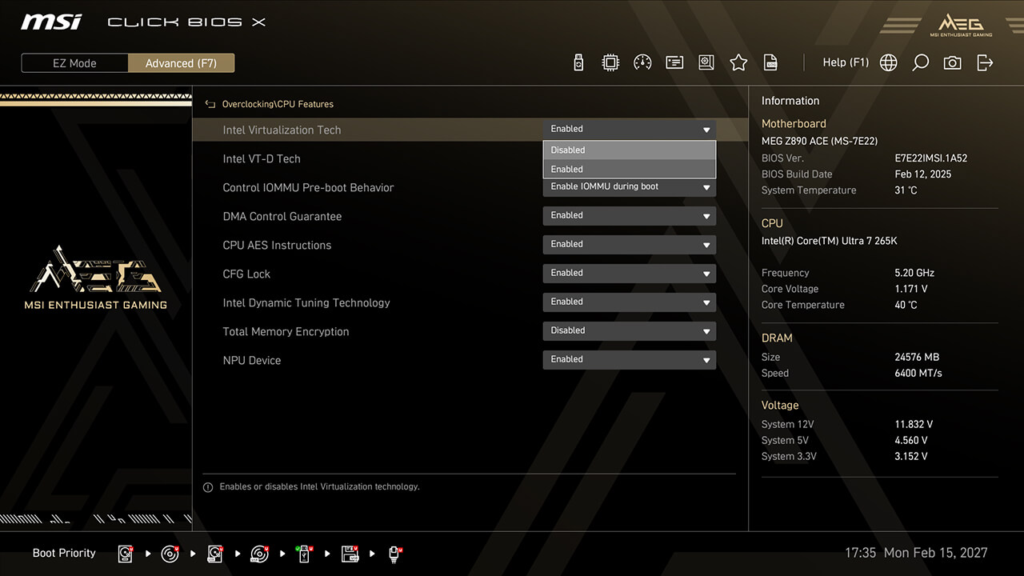The image size is (1024, 576).
Task: Click the exit icon at top right
Action: coord(985,62)
